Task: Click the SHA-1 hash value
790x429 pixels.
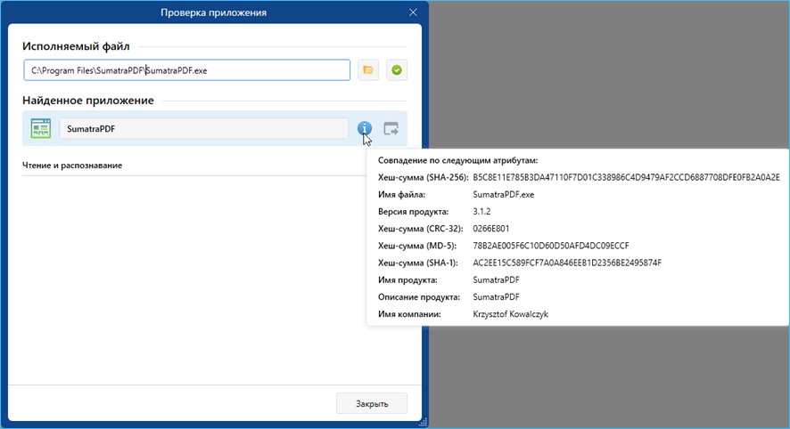Action: pos(567,263)
